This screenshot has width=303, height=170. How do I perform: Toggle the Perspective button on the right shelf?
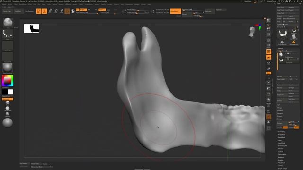pos(268,51)
